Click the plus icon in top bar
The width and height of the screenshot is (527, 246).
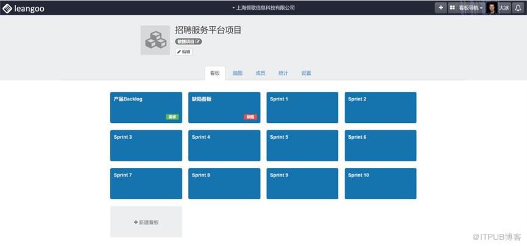[x=440, y=8]
